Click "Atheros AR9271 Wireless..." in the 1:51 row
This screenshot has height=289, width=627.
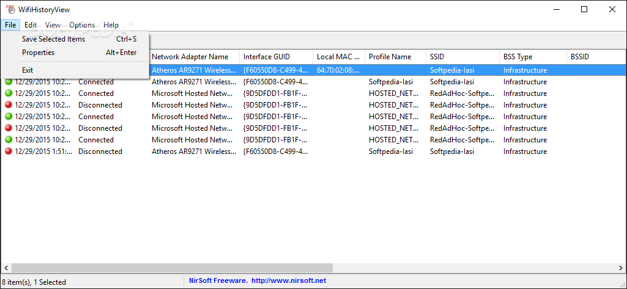click(x=194, y=152)
